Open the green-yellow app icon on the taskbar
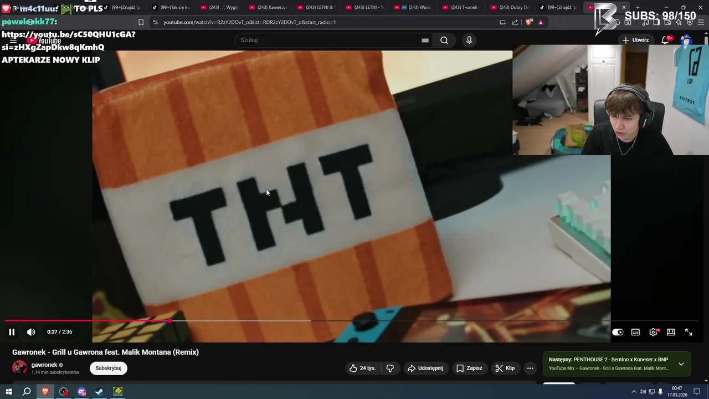The image size is (709, 399). tap(118, 391)
